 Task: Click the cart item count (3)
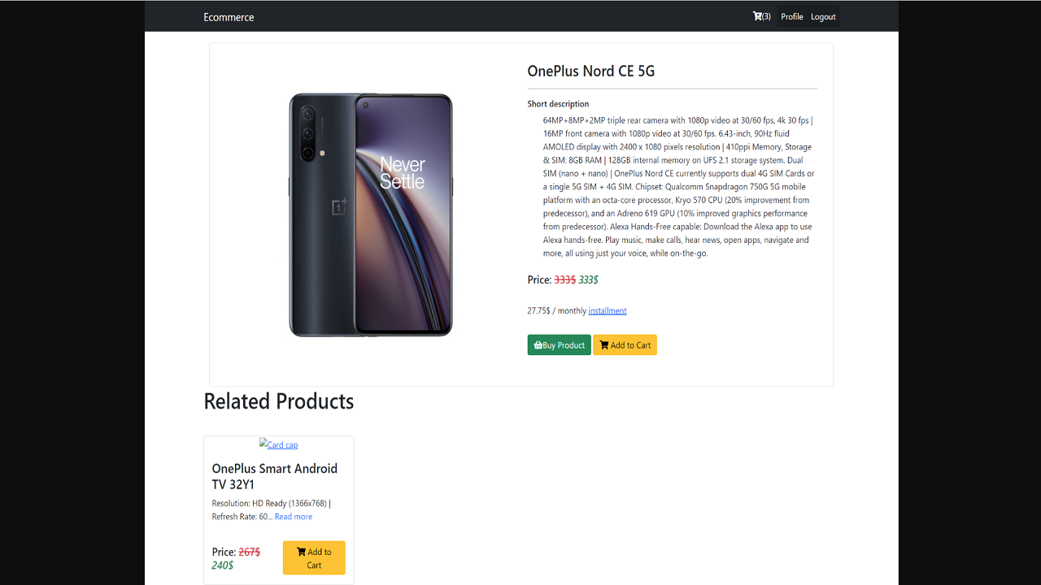pos(766,17)
